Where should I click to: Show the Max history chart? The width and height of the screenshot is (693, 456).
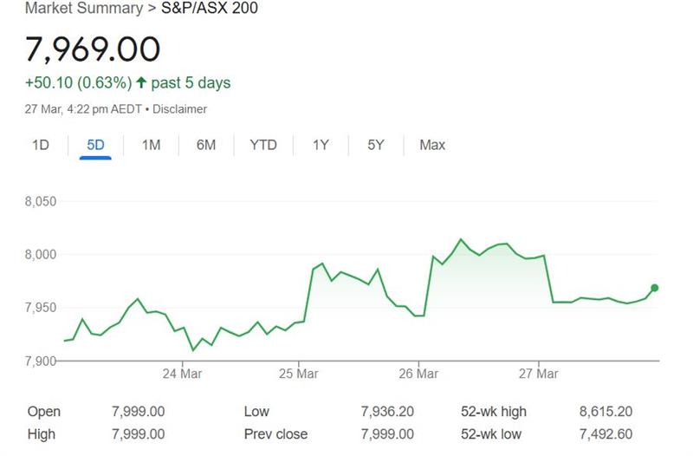pyautogui.click(x=432, y=145)
